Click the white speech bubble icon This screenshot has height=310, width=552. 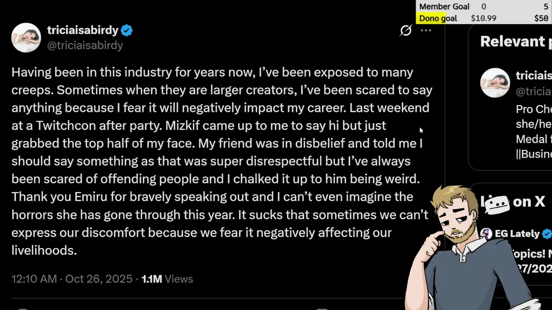pos(496,204)
